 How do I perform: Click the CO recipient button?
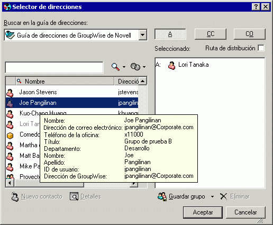click(249, 34)
